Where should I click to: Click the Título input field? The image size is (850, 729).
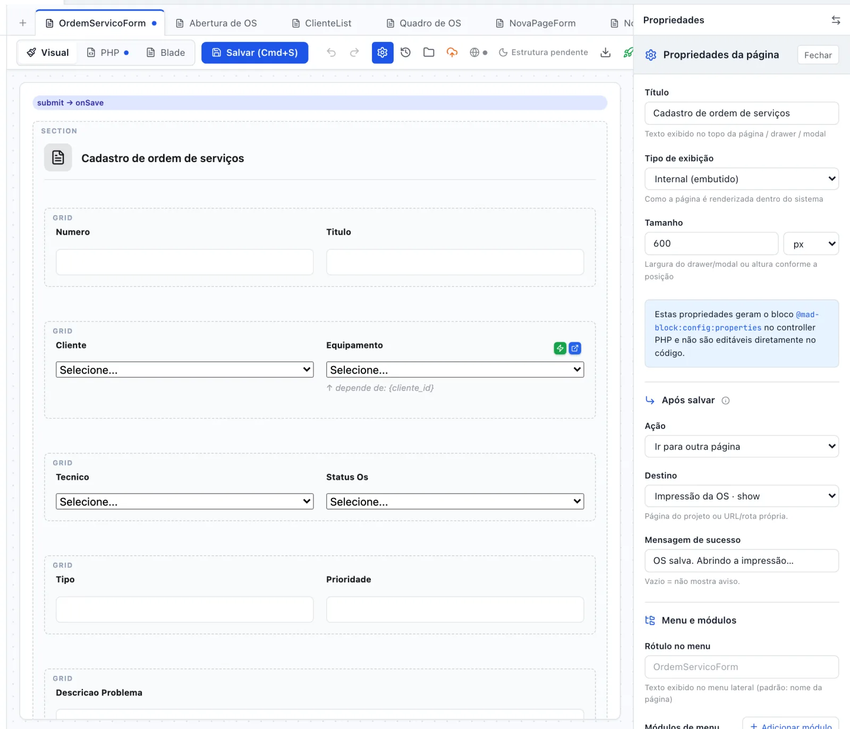(x=742, y=113)
